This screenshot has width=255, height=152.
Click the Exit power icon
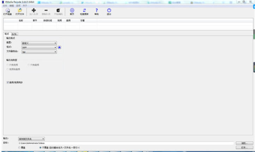(x=109, y=11)
